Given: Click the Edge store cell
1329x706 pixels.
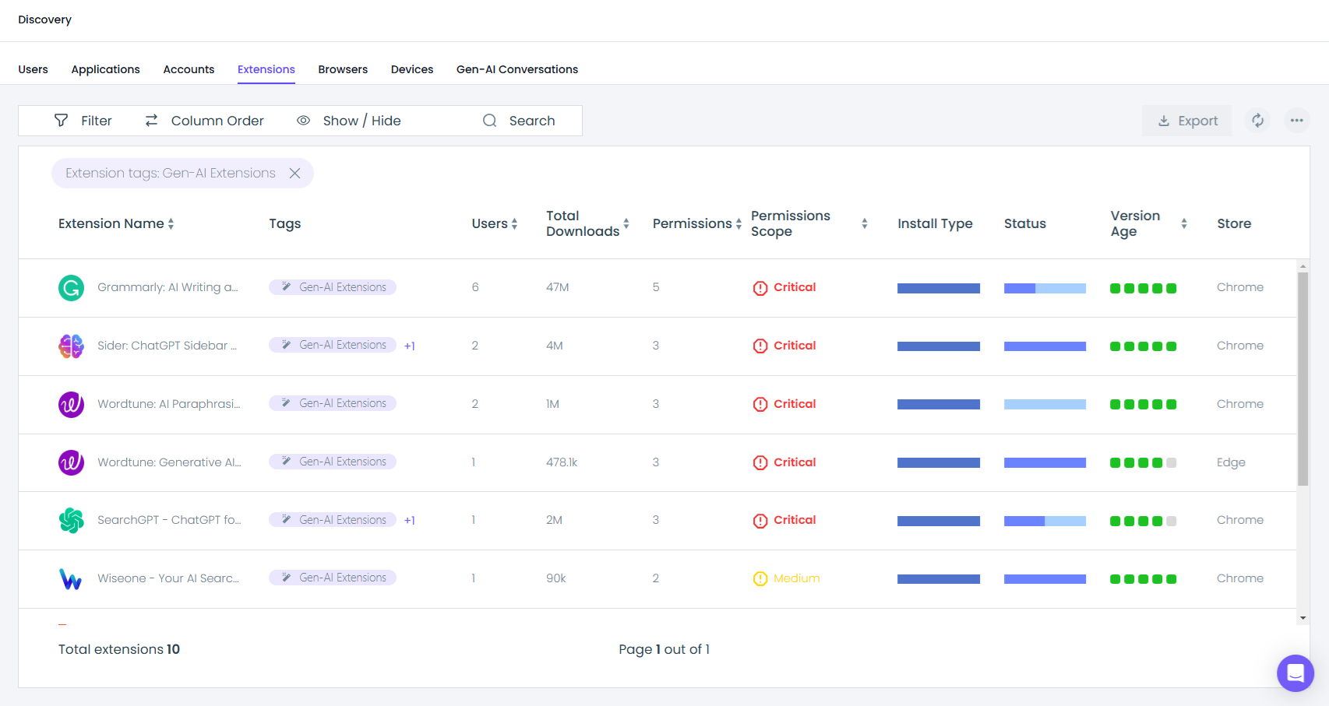Looking at the screenshot, I should tap(1231, 462).
